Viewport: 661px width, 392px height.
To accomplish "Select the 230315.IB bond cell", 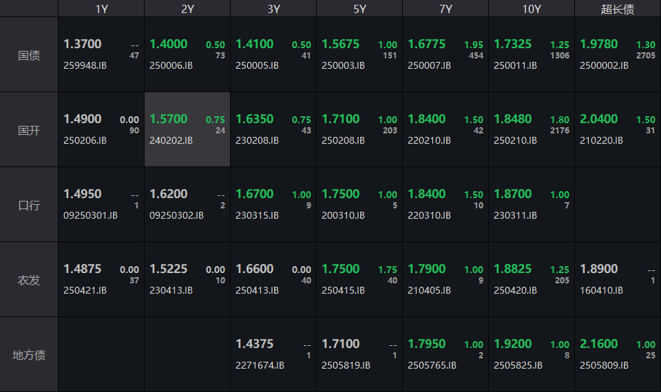I will (273, 204).
